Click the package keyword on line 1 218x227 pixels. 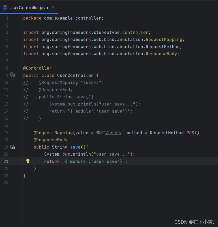32,18
